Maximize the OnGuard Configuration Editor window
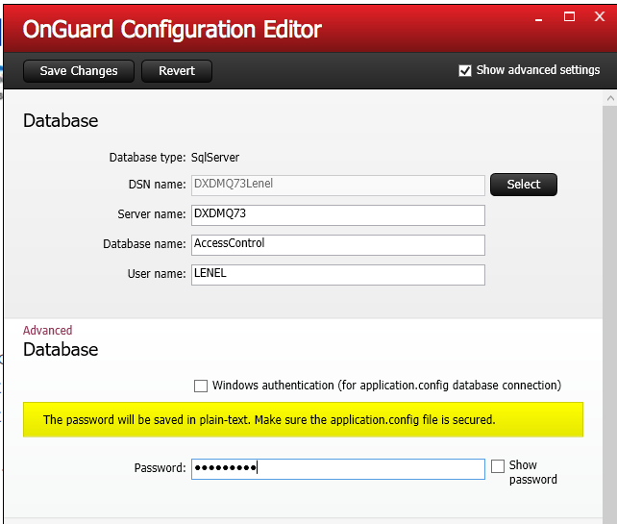Screen dimensions: 617x524 [569, 17]
